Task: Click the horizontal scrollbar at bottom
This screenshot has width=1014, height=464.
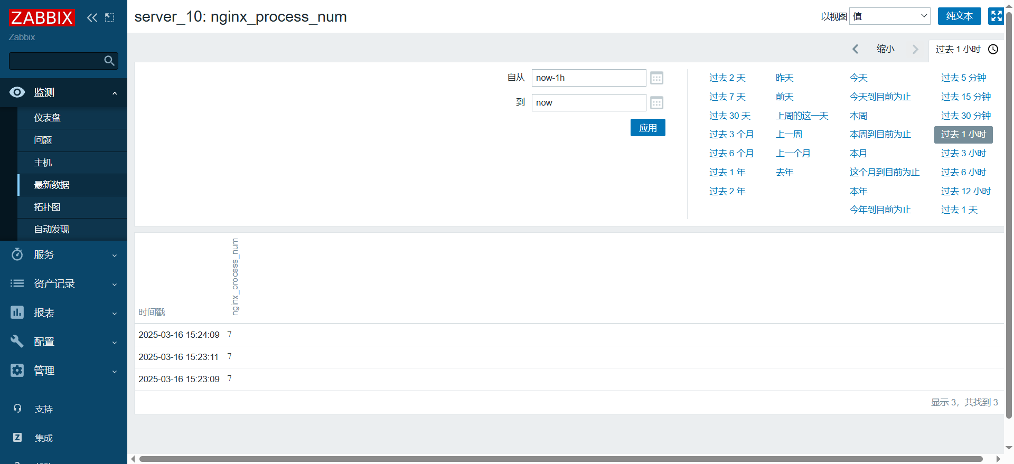Action: (560, 459)
